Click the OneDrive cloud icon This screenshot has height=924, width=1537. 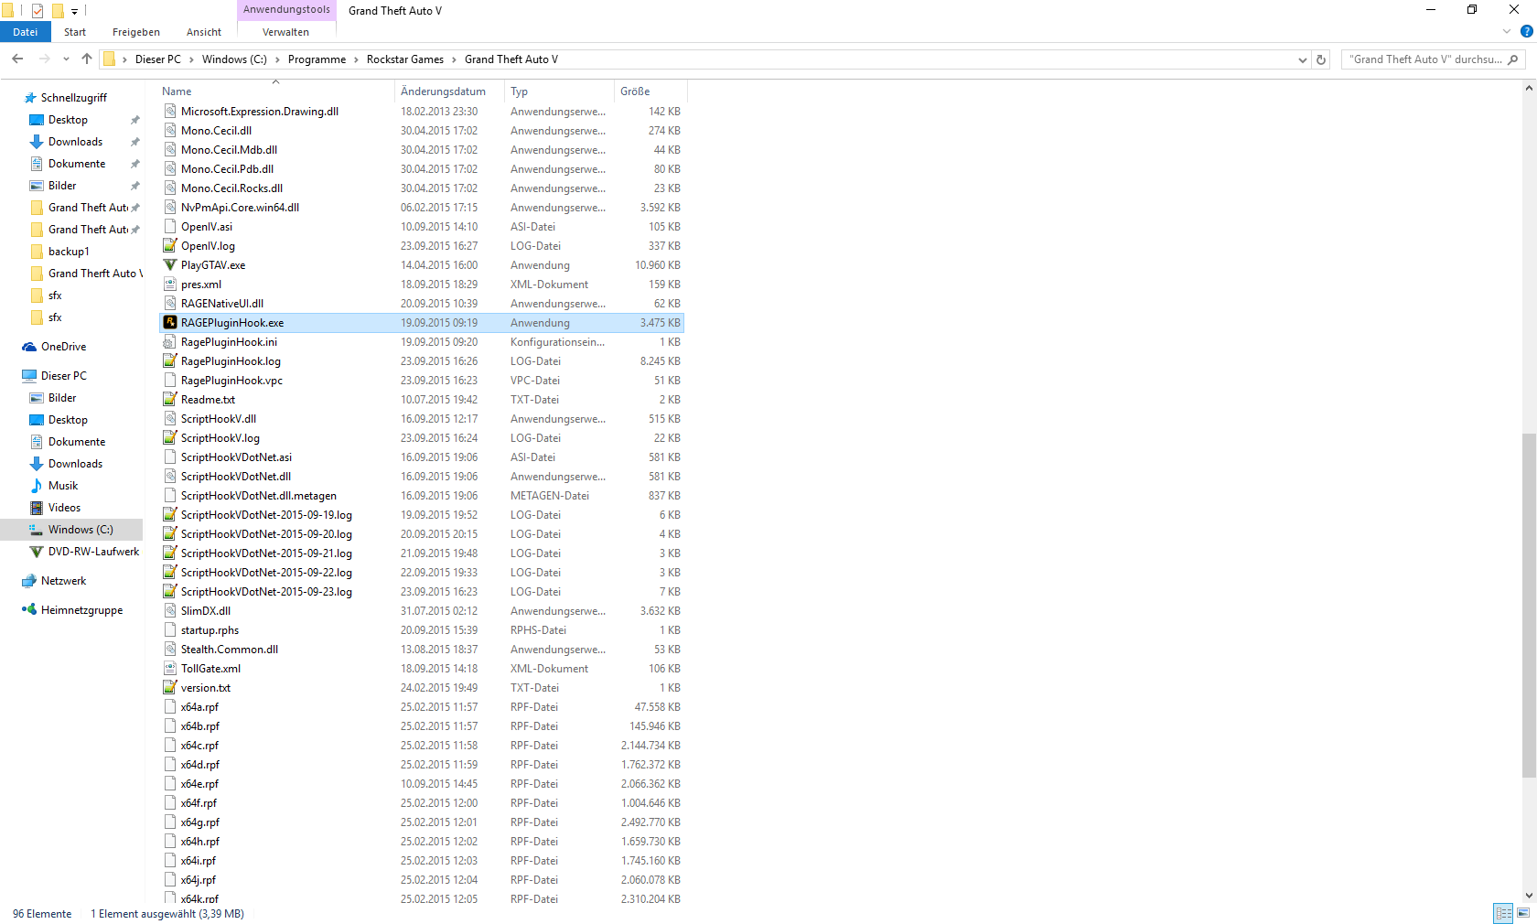tap(29, 347)
